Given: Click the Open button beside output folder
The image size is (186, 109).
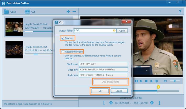Looking at the screenshot, I should click(122, 31).
